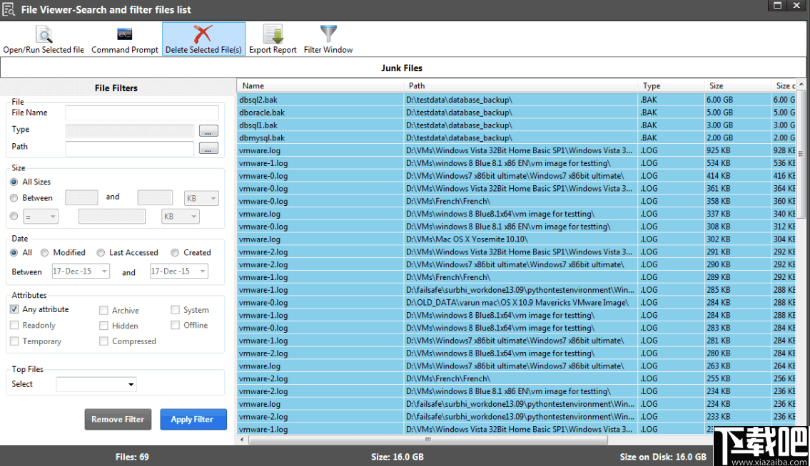Enable the Hidden attribute checkbox
The height and width of the screenshot is (466, 810).
pyautogui.click(x=103, y=326)
